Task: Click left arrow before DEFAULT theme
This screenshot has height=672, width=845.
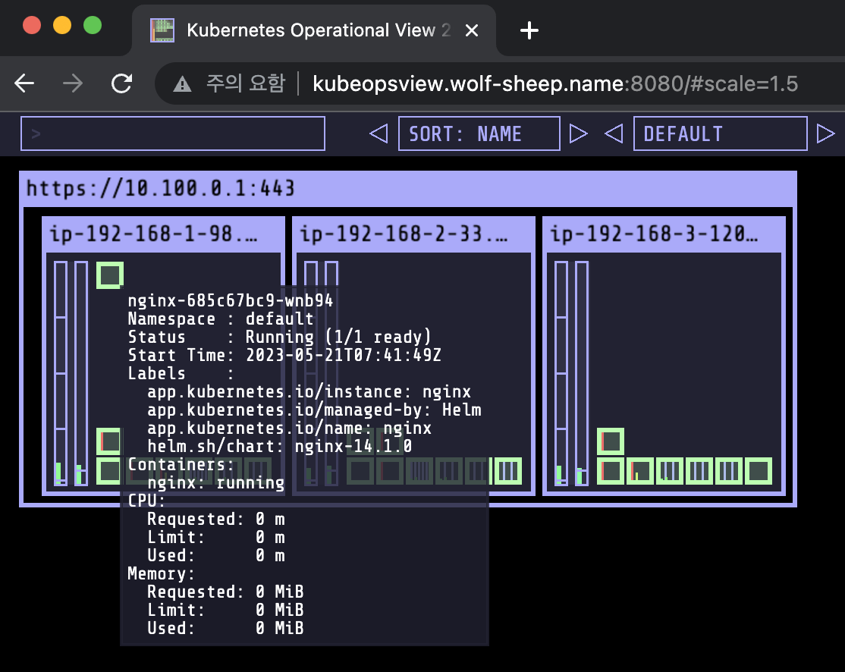Action: tap(614, 133)
